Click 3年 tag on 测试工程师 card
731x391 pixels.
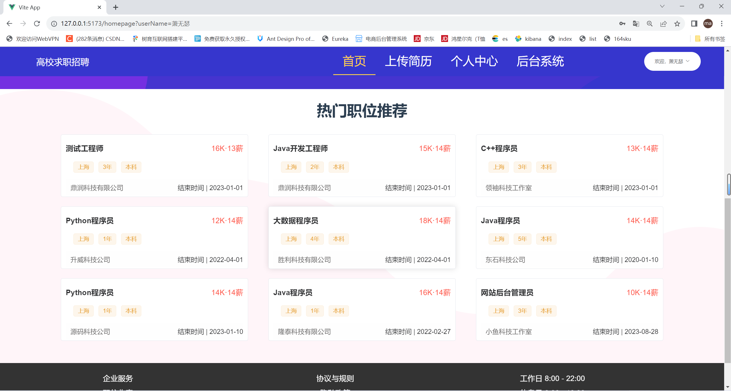107,167
